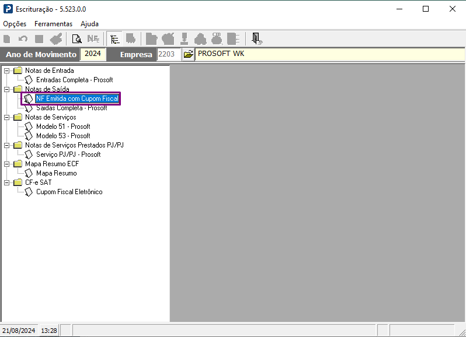Click the brush clean-up toolbar icon

tap(56, 39)
